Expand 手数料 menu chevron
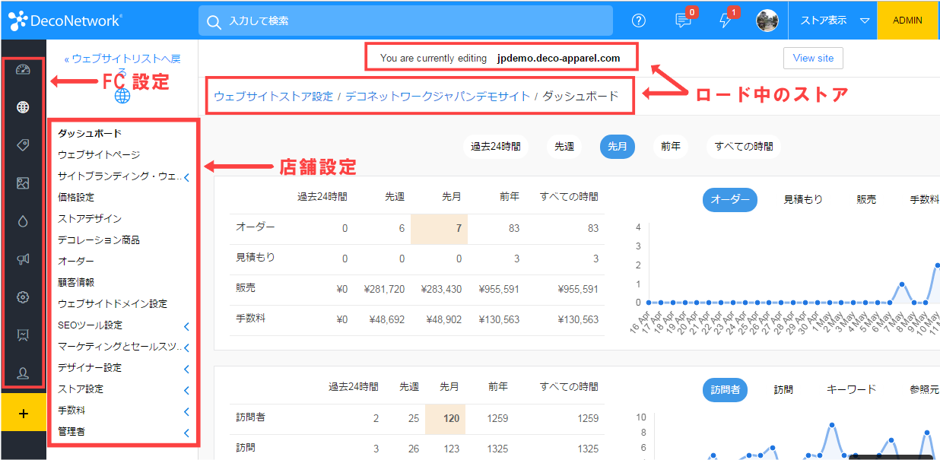The image size is (940, 460). coord(186,411)
